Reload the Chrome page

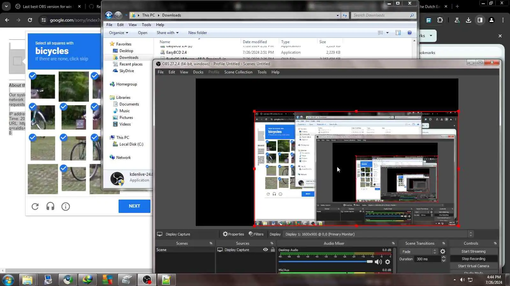[x=30, y=20]
